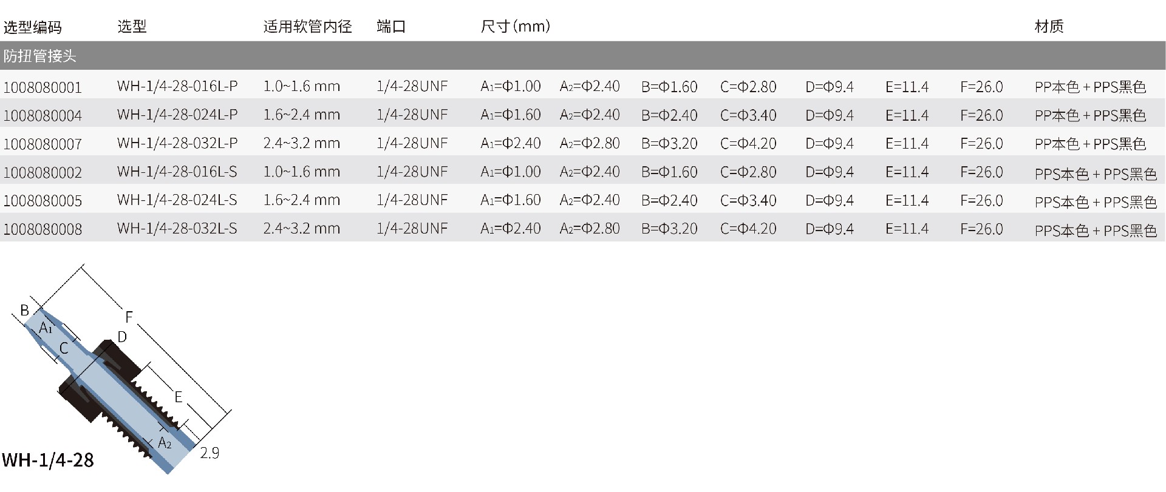Select selection code 1008080007
This screenshot has height=492, width=1166.
(x=43, y=144)
